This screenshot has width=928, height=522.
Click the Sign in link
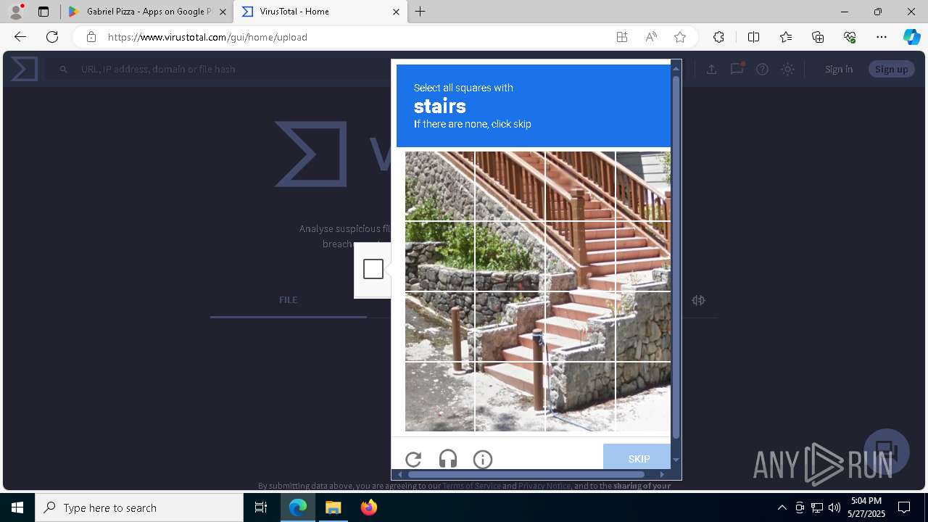pyautogui.click(x=839, y=69)
